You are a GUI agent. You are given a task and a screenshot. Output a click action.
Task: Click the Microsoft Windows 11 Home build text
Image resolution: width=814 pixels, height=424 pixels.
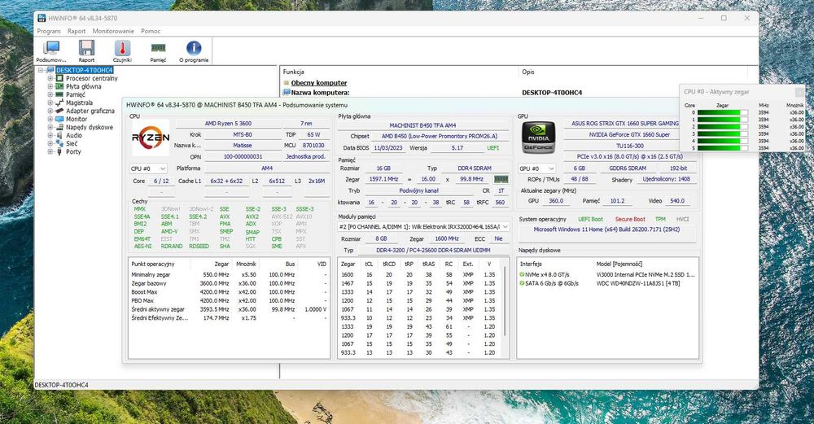[606, 229]
